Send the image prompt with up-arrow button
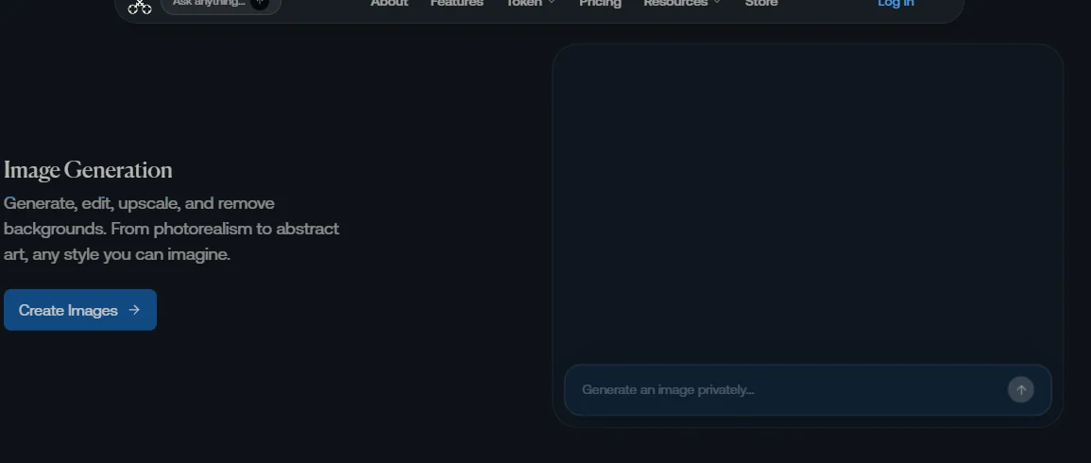This screenshot has width=1091, height=463. click(1021, 390)
